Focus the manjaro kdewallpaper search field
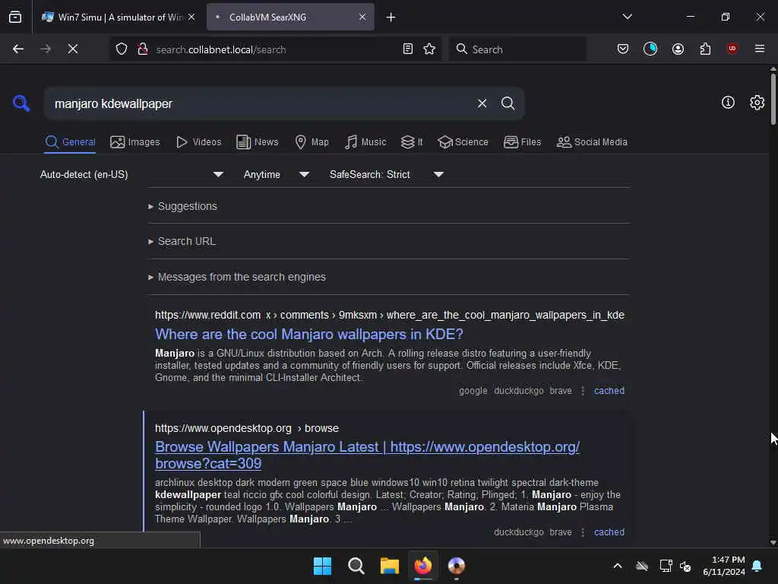The image size is (778, 584). [x=261, y=103]
